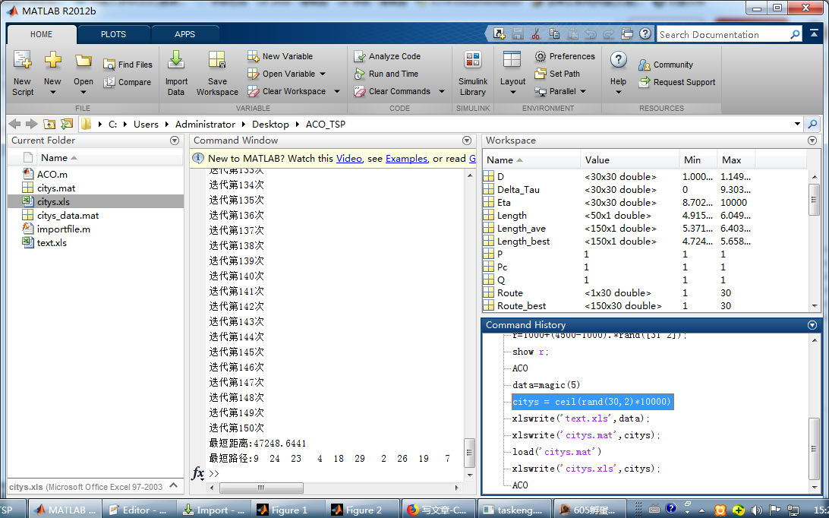Click the Open folder icon
829x518 pixels.
tap(83, 60)
